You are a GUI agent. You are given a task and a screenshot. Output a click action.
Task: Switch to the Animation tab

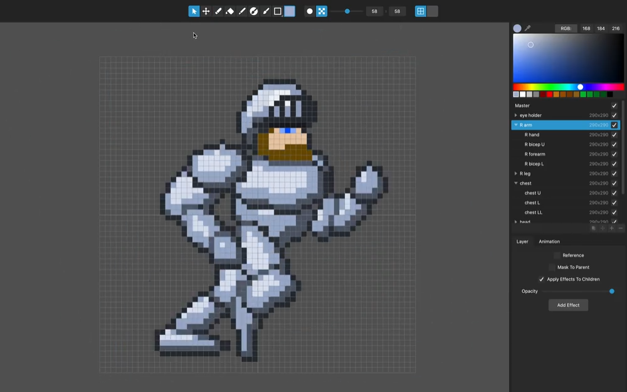[x=549, y=241]
